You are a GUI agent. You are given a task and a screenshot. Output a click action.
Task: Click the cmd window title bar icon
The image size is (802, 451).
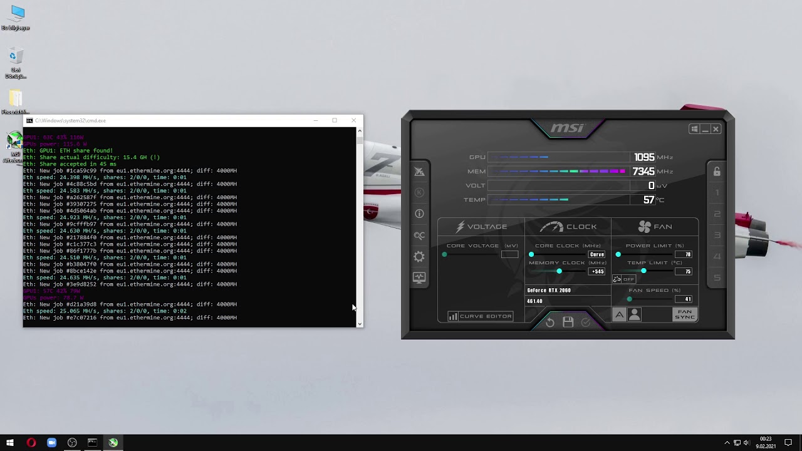[x=29, y=120]
